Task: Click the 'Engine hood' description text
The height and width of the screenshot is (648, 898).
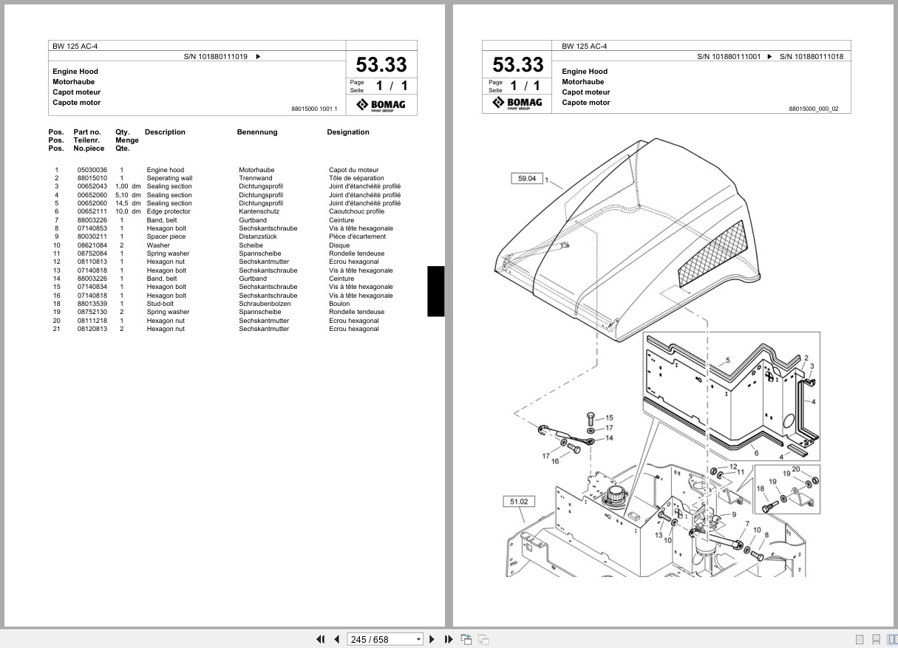Action: coord(166,170)
